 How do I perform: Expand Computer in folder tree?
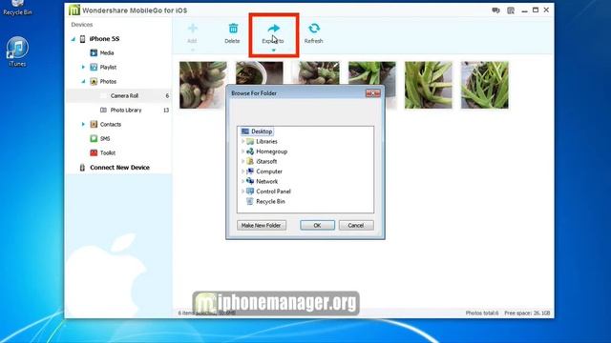pos(242,171)
